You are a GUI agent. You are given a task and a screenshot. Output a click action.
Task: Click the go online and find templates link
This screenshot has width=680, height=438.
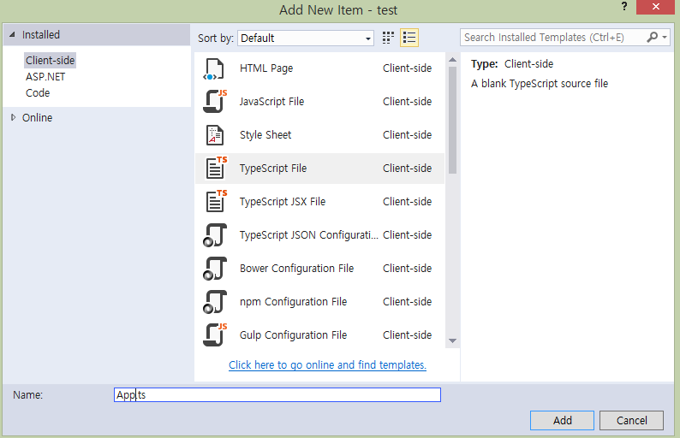[x=327, y=365]
